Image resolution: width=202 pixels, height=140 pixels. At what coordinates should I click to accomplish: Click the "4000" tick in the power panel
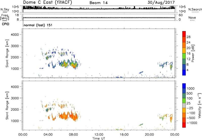pos(15,35)
